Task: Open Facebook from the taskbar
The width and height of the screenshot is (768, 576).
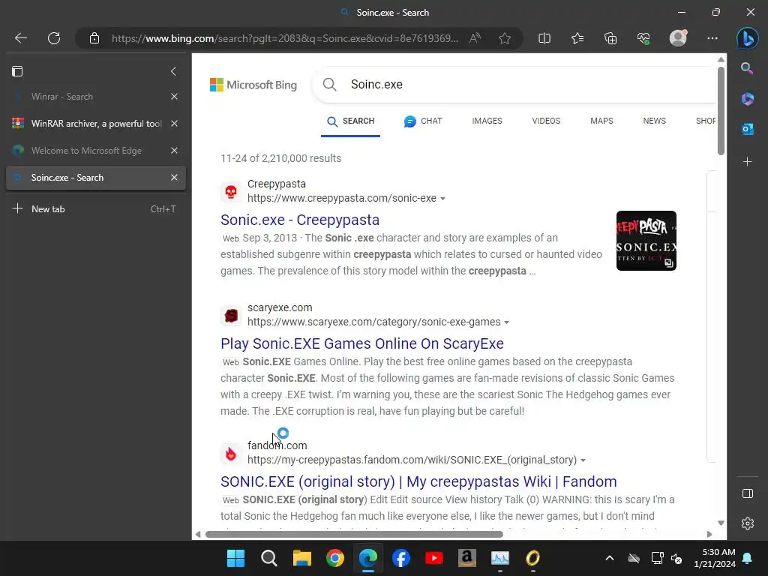Action: [x=400, y=558]
